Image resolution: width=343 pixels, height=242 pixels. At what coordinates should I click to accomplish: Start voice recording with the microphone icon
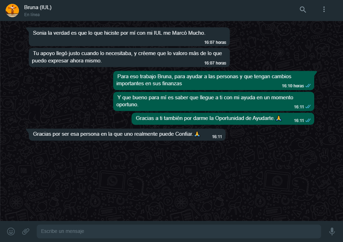332,231
